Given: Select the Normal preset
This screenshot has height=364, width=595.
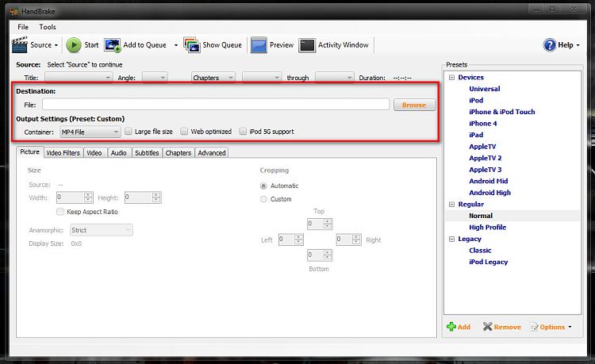Looking at the screenshot, I should tap(481, 216).
